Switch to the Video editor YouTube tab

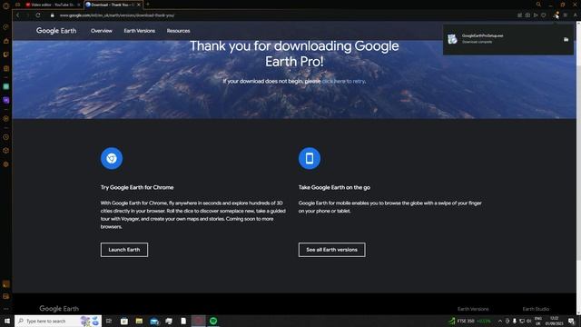tap(53, 5)
